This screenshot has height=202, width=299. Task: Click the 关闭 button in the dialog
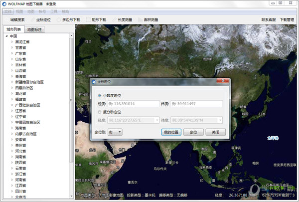pyautogui.click(x=215, y=132)
